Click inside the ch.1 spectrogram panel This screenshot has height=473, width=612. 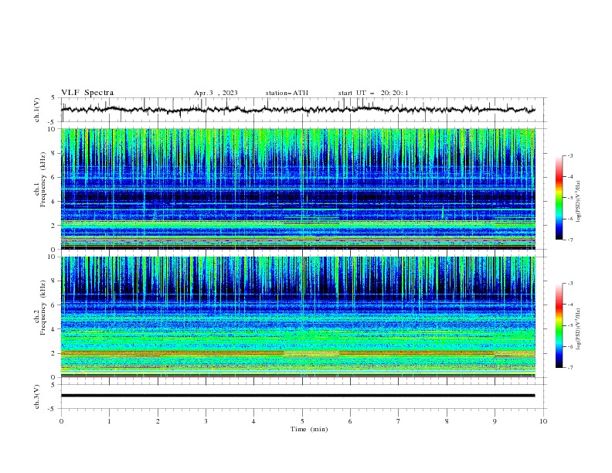click(298, 189)
